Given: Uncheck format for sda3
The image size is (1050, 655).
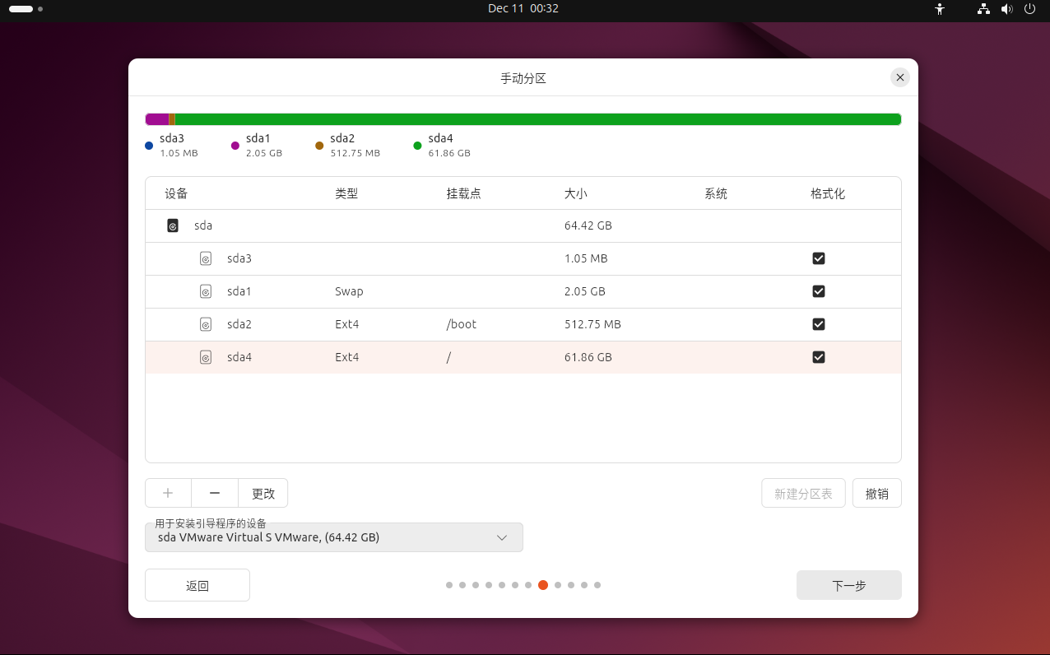Looking at the screenshot, I should (819, 258).
